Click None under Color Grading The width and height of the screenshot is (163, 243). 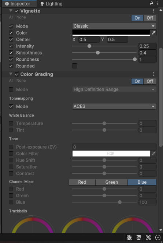click(21, 81)
